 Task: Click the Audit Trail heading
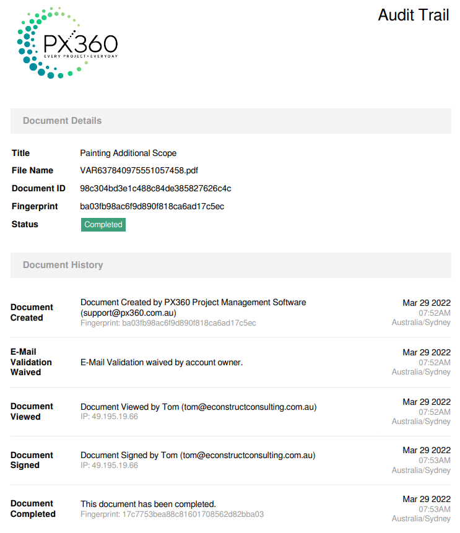click(413, 15)
